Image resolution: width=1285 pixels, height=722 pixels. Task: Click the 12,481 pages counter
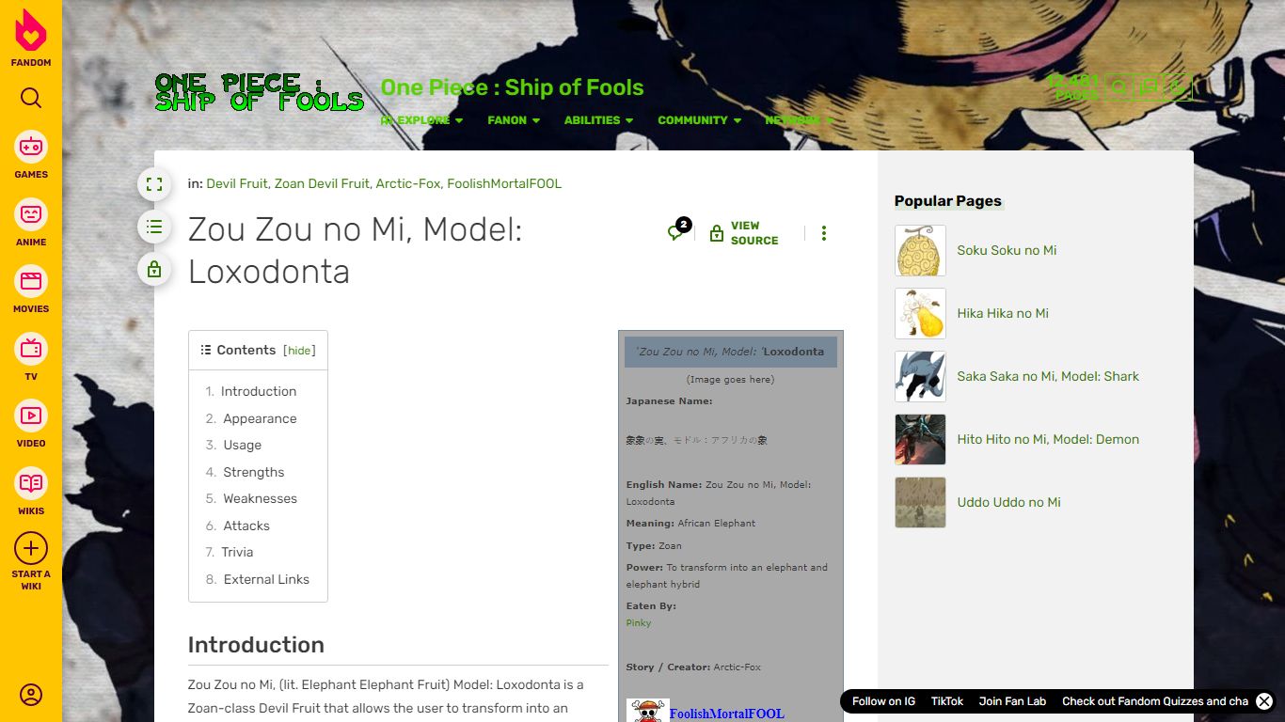click(1073, 87)
